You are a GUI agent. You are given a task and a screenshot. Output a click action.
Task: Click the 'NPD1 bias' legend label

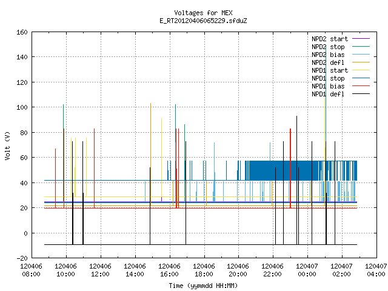(328, 86)
